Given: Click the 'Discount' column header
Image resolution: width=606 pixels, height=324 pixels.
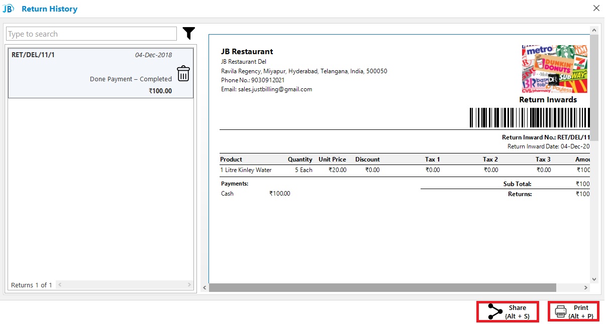Looking at the screenshot, I should pos(367,159).
